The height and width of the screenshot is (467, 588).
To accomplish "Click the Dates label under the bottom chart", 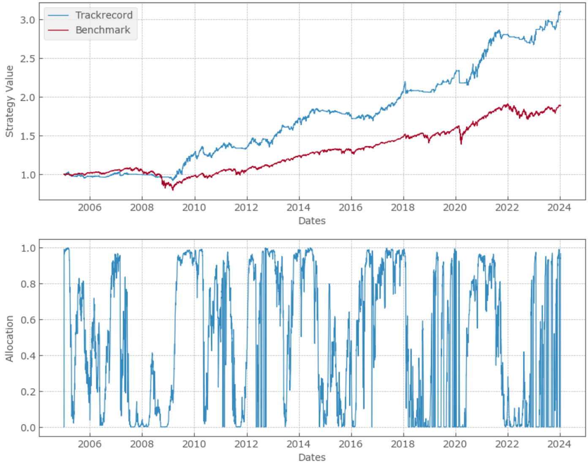I will [x=312, y=457].
